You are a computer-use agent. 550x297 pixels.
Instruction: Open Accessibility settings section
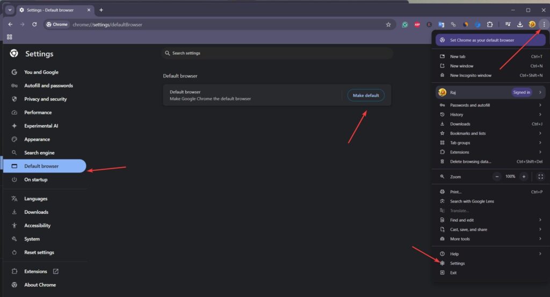click(x=37, y=226)
